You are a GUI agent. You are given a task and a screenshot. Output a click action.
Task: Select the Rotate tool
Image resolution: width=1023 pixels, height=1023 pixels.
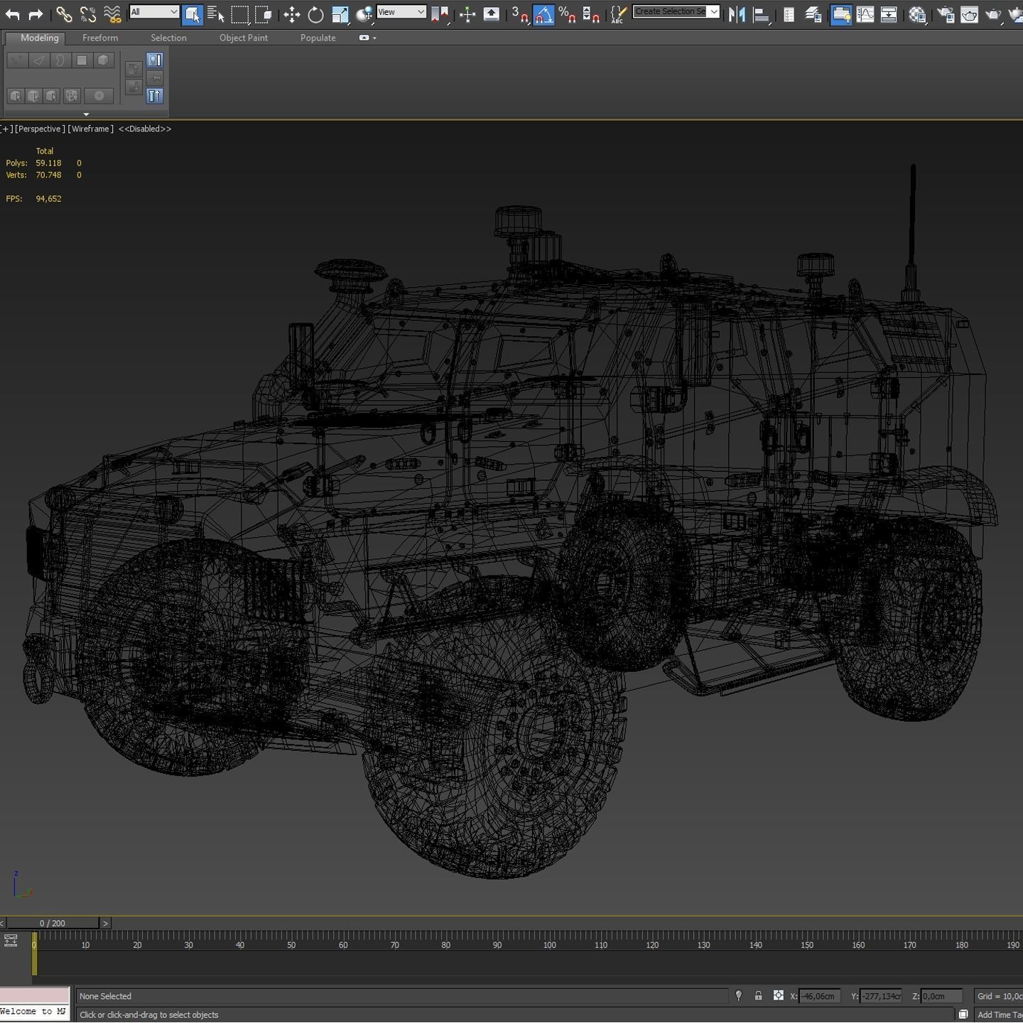point(315,13)
